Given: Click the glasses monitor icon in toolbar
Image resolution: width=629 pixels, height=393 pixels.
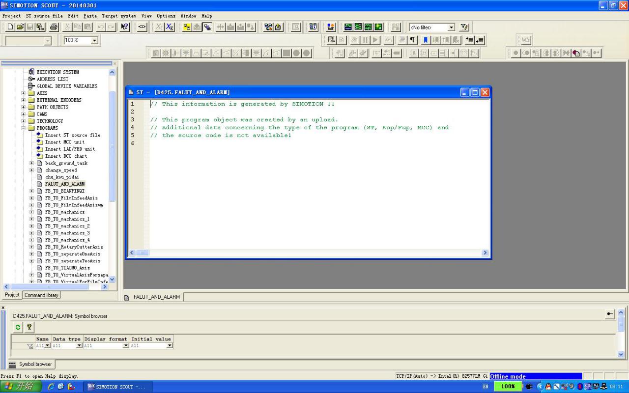Looking at the screenshot, I should 142,27.
